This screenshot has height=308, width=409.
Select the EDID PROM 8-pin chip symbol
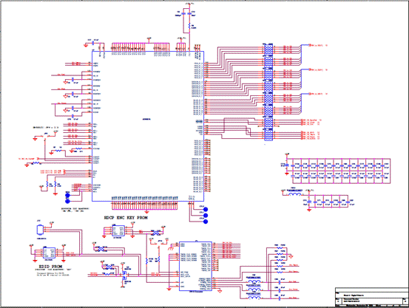click(49, 253)
